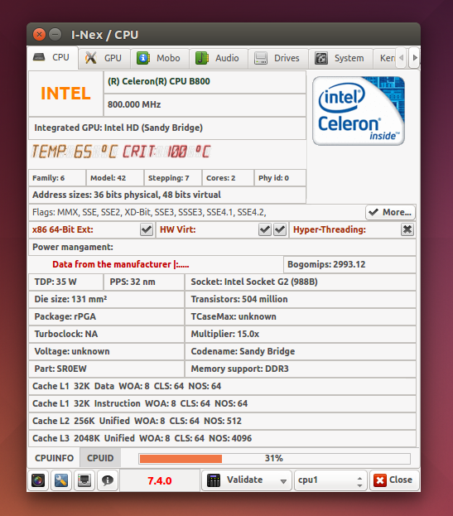Screen dimensions: 453x516
Task: Click the Transistors: 504 million cell
Action: [301, 300]
